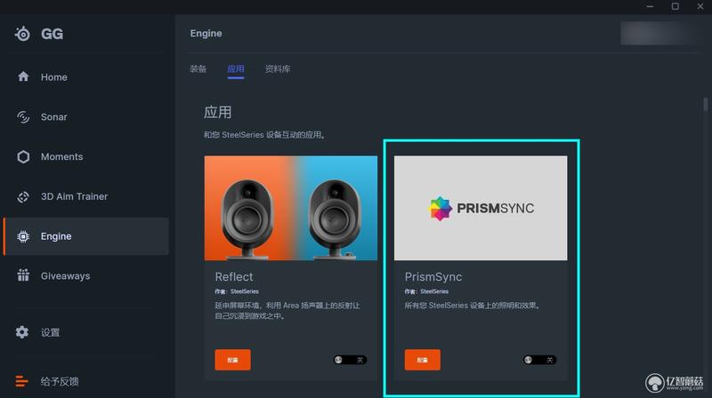Screen dimensions: 712x398
Task: Switch to the 装备 tab
Action: pyautogui.click(x=198, y=69)
